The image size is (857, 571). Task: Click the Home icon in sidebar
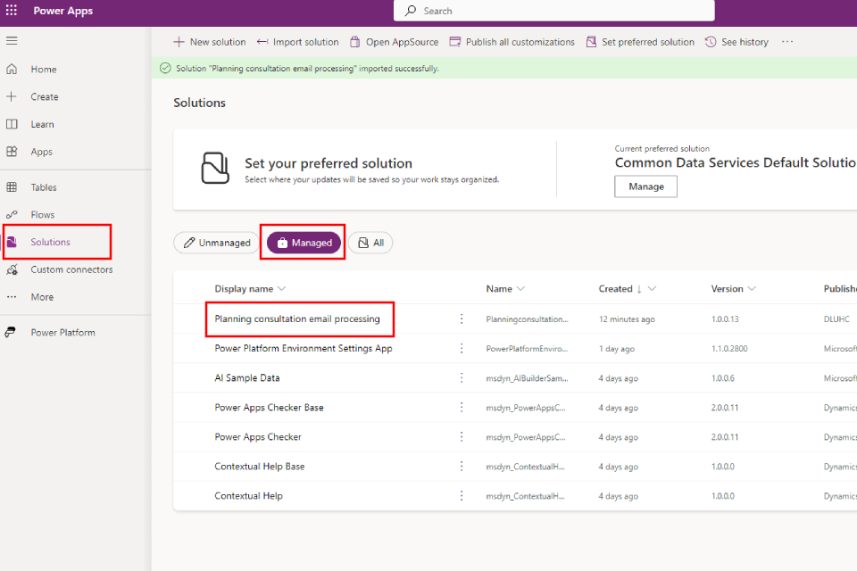click(x=12, y=70)
